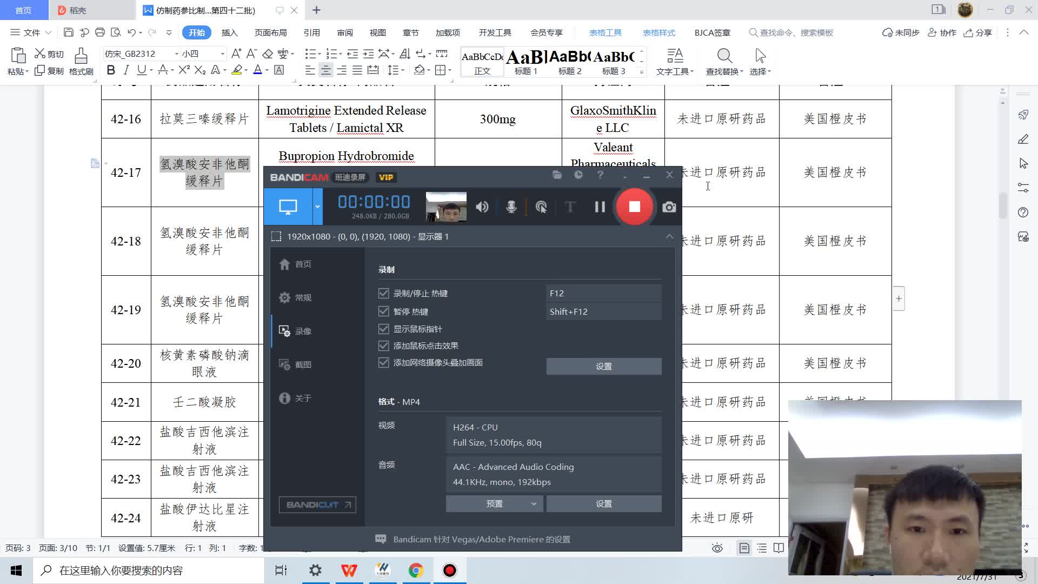
Task: Open the WPS 文件 menu
Action: click(x=31, y=32)
